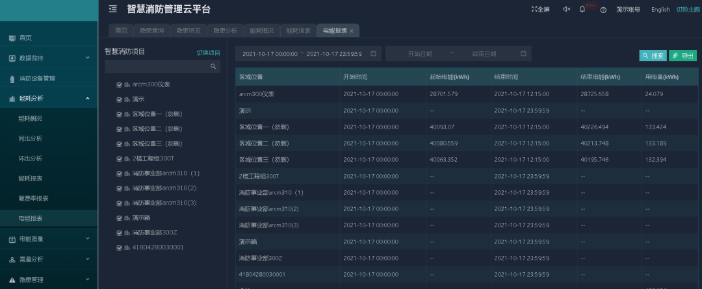Collapse the 能耗分析 sidebar menu arrow
Screen dimensions: 702x289
(x=88, y=99)
